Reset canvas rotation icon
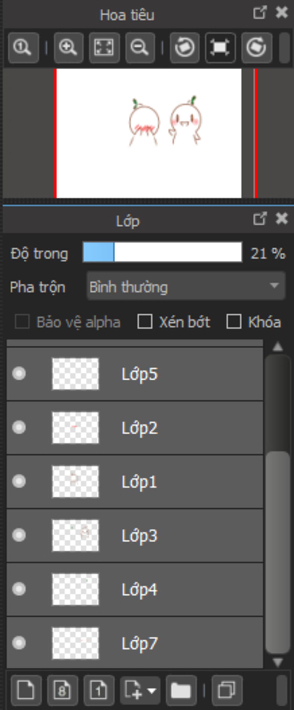Image resolution: width=294 pixels, height=710 pixels. (x=220, y=48)
